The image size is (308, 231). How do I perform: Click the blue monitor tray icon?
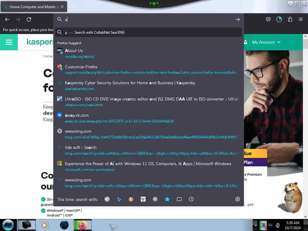(x=270, y=225)
